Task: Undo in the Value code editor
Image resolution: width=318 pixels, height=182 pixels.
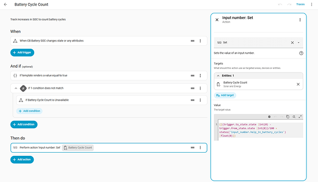Action: [x=276, y=117]
